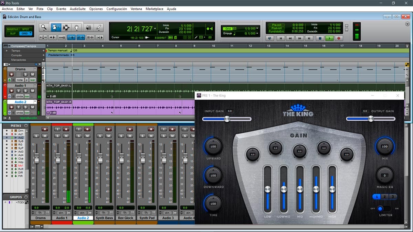The image size is (413, 232).
Task: Click the Go to End transport button
Action: pos(309,38)
